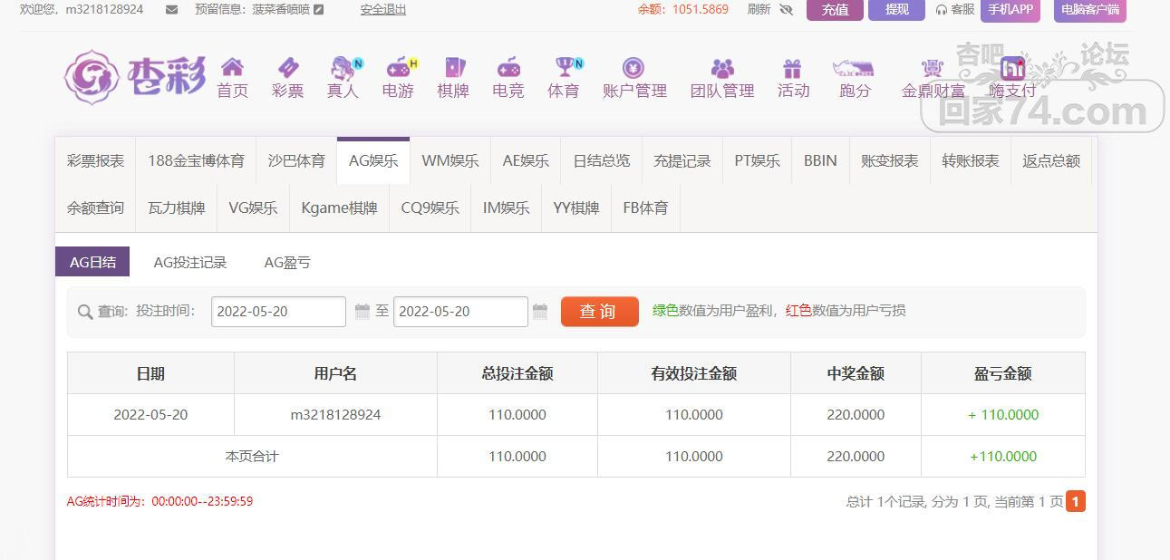Screen dimensions: 1170x560
Task: Click the purple 充值 recharge button
Action: pos(834,10)
